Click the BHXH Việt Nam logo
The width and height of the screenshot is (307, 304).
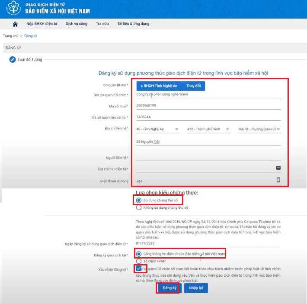13,8
